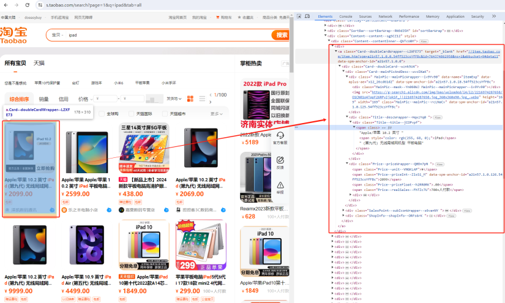Expand the SortBar--sortBarWrap div node

[326, 31]
